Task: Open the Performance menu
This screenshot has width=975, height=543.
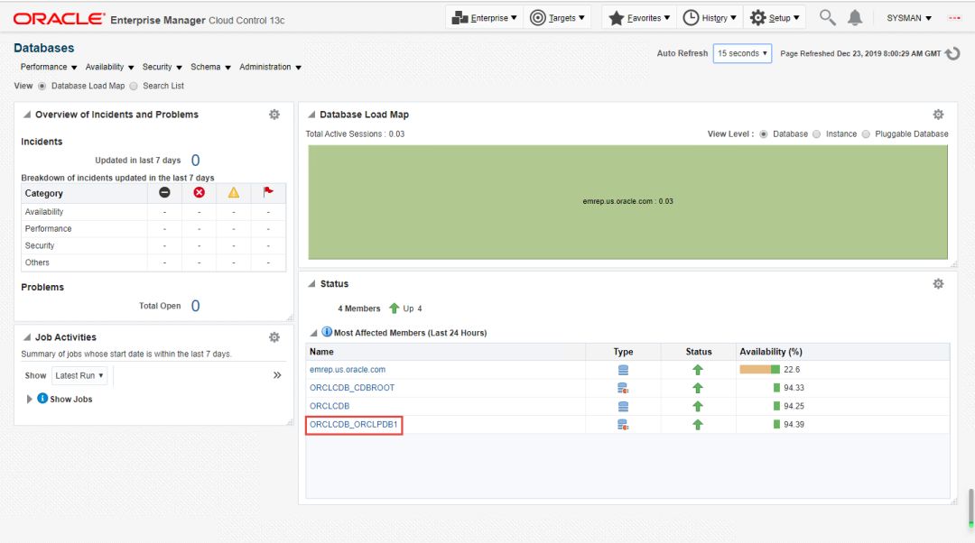Action: coord(49,67)
